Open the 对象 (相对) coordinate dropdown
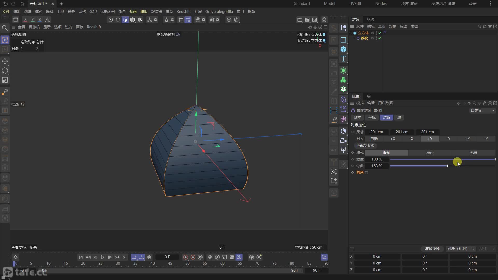This screenshot has height=280, width=498. point(461,249)
